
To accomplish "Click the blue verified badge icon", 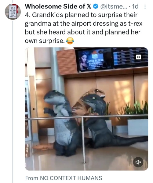I will pyautogui.click(x=95, y=6).
